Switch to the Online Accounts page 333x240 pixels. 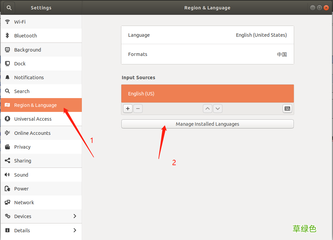pyautogui.click(x=33, y=133)
